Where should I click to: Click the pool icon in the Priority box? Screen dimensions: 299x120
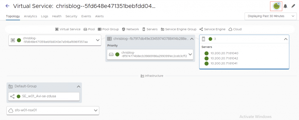pyautogui.click(x=111, y=54)
